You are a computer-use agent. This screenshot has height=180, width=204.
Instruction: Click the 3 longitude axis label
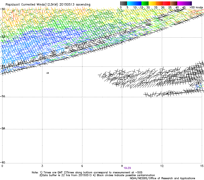(x=42, y=166)
